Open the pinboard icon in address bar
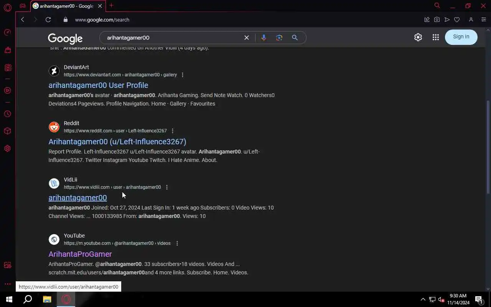The height and width of the screenshot is (307, 491). tap(427, 20)
